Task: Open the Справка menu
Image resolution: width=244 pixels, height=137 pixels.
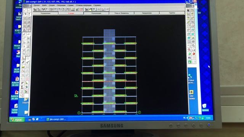Action: (x=97, y=5)
